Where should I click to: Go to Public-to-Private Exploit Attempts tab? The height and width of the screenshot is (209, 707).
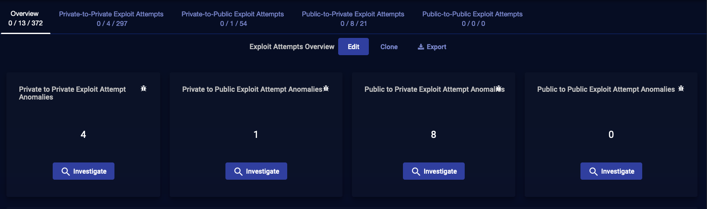click(353, 18)
